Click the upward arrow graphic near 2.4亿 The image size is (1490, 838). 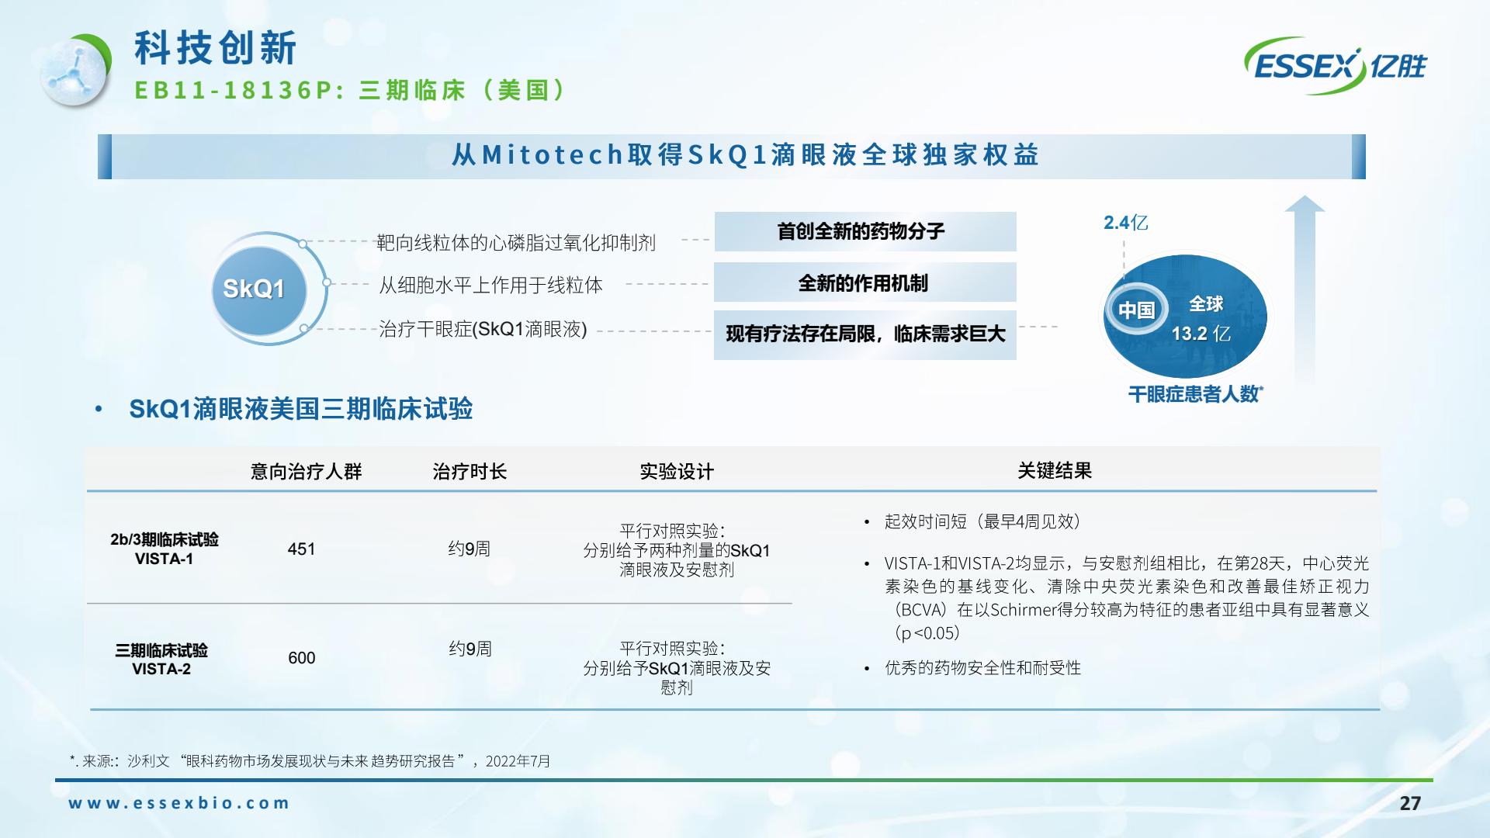click(x=1305, y=288)
